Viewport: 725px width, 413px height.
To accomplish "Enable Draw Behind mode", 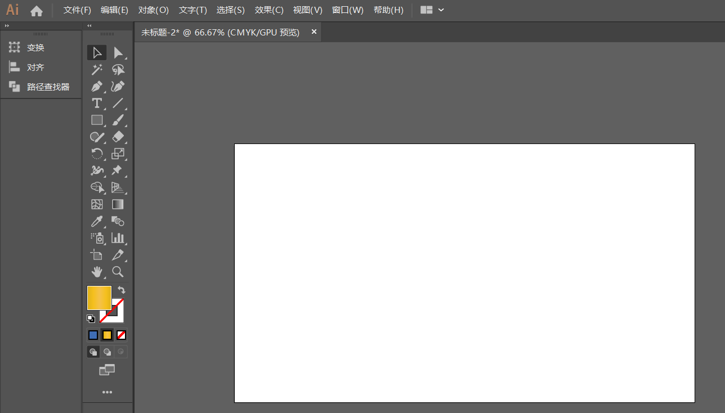I will pos(107,352).
